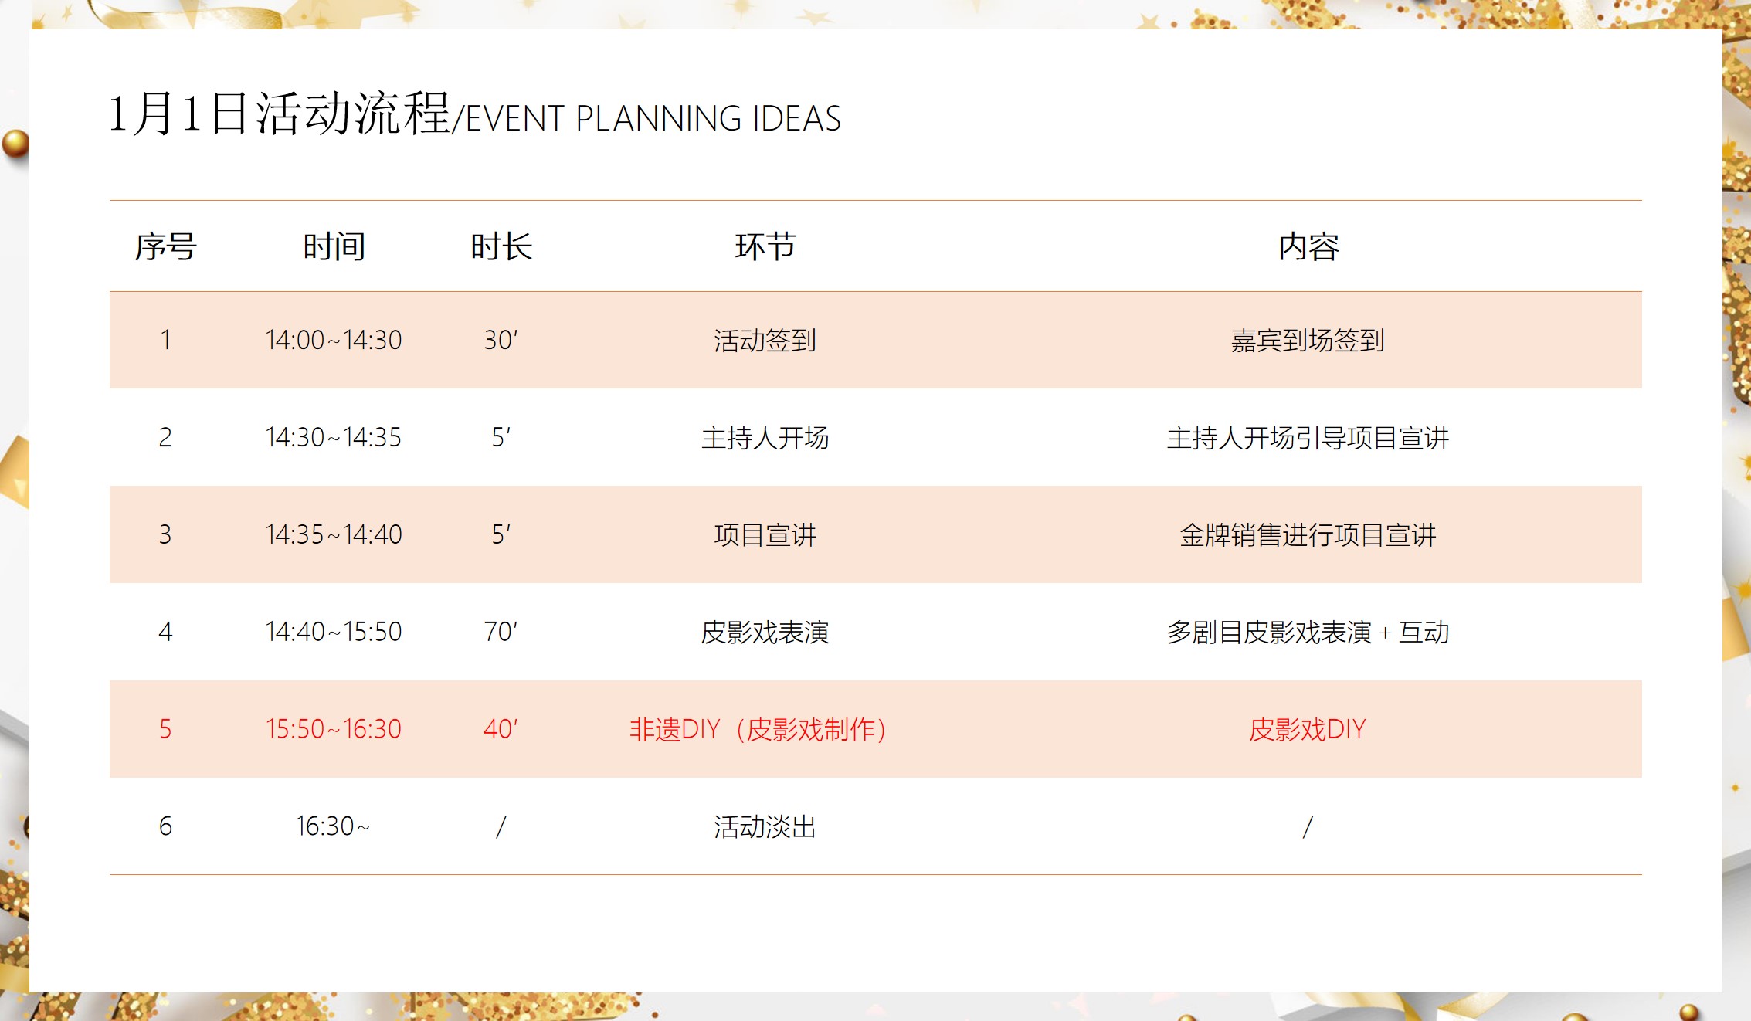The height and width of the screenshot is (1021, 1751).
Task: Click the 活动签到 cell
Action: pos(765,340)
